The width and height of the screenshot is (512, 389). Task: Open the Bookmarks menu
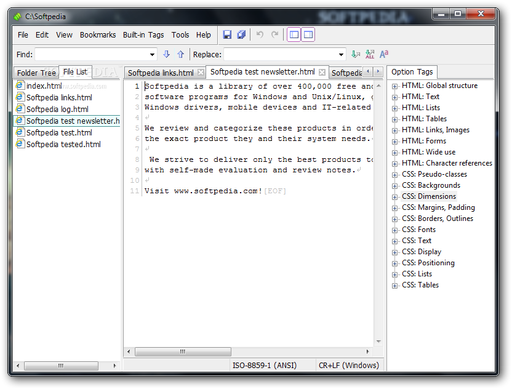[x=98, y=35]
